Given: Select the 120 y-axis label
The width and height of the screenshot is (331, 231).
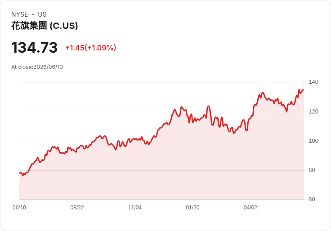Looking at the screenshot, I should tap(313, 112).
